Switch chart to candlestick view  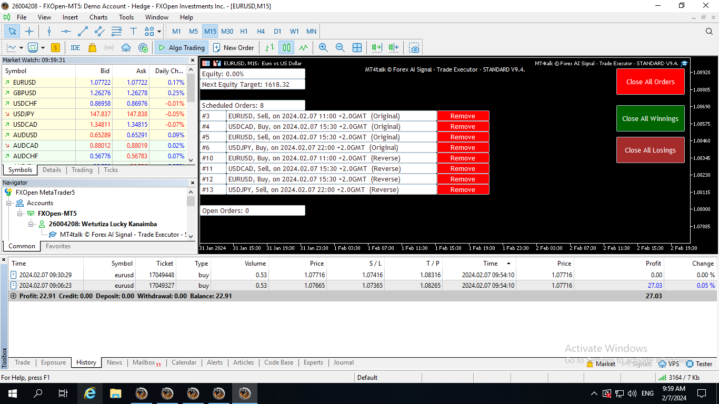pyautogui.click(x=286, y=48)
